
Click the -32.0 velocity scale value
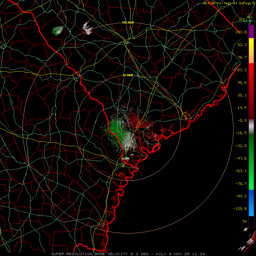[x=241, y=146]
